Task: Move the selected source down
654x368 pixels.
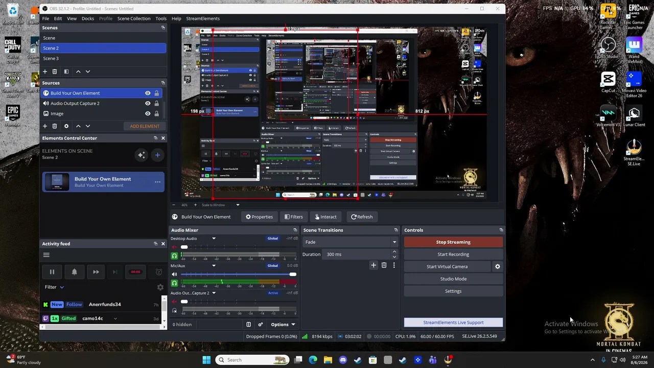Action: pos(88,126)
